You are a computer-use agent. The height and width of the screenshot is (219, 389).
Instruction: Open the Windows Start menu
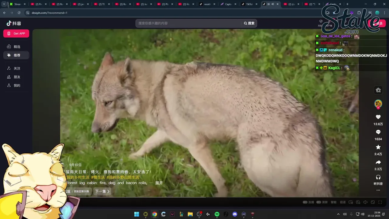point(137,214)
